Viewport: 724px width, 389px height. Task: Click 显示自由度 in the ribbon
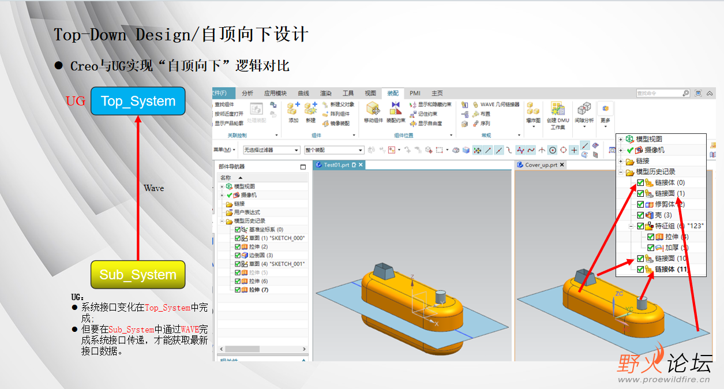point(426,123)
